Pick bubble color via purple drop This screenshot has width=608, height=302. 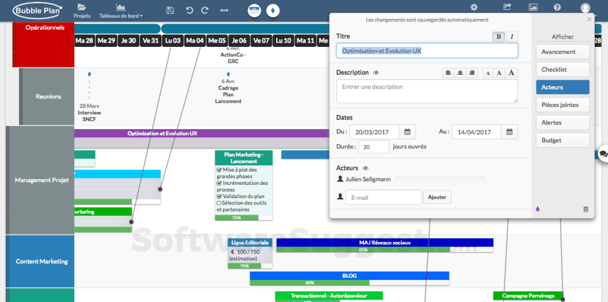538,209
